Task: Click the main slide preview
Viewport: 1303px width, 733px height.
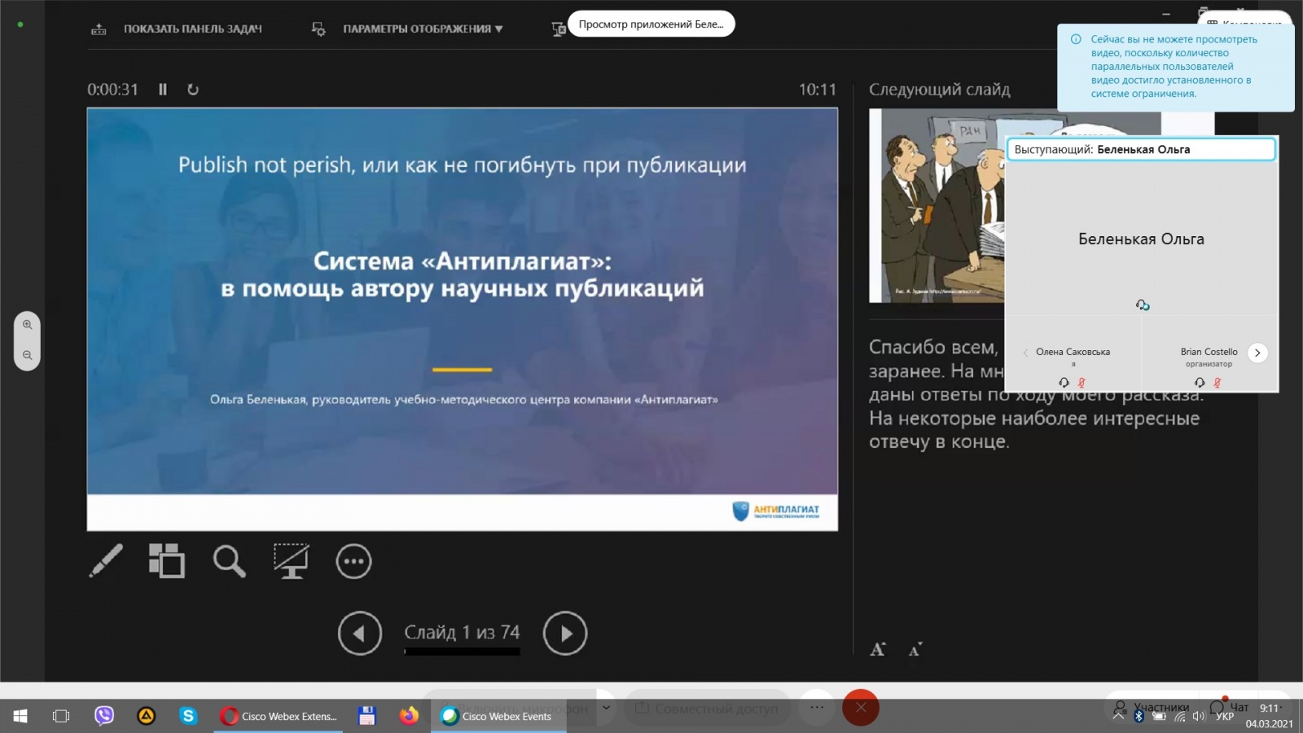Action: (463, 319)
